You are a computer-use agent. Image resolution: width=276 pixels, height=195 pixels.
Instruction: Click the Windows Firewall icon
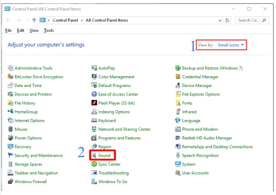[x=10, y=181]
